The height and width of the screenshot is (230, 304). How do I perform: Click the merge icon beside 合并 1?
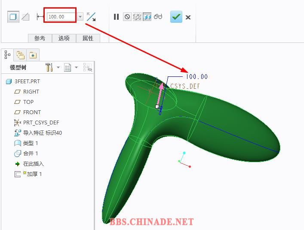point(18,153)
